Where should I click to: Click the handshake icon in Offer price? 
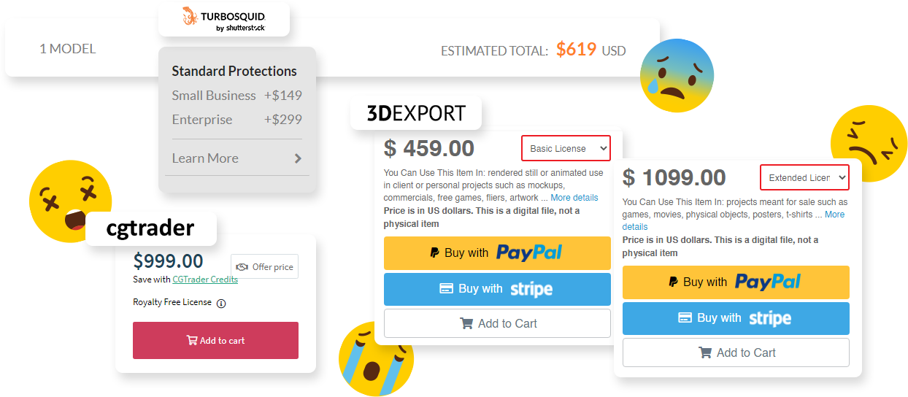pyautogui.click(x=242, y=267)
